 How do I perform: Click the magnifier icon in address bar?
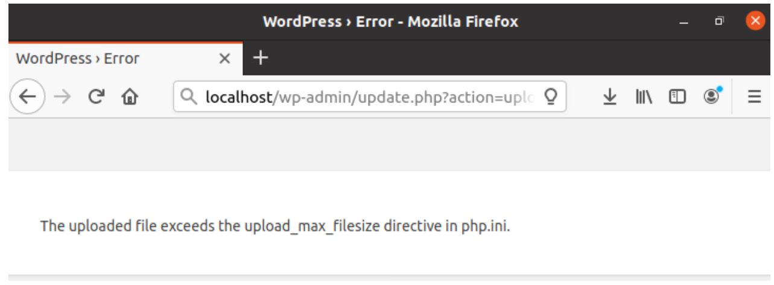[x=189, y=96]
